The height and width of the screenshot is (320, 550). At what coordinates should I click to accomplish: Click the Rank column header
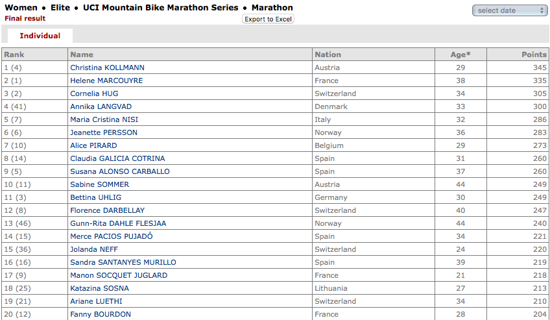[x=14, y=55]
